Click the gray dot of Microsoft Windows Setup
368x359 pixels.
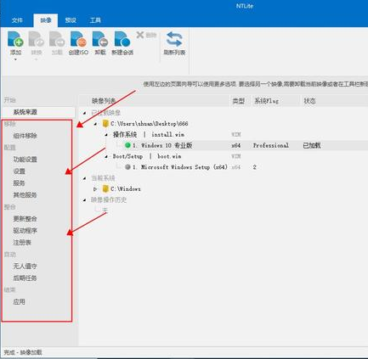127,167
